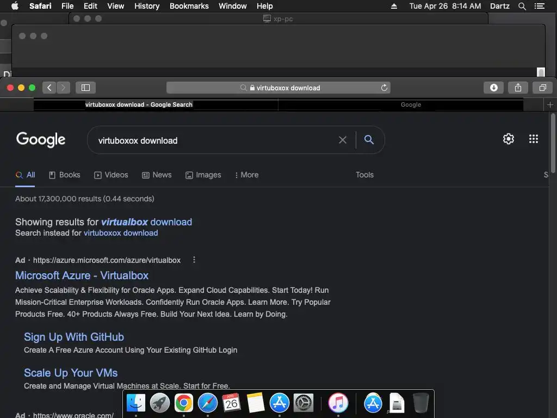Open the Microsoft Azure - Virtualbox ad
Image resolution: width=557 pixels, height=418 pixels.
(82, 275)
